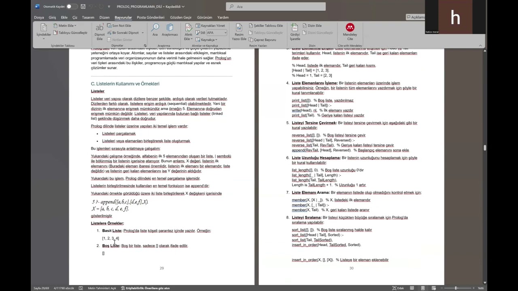The width and height of the screenshot is (518, 291).
Task: Click Tabloyu Güncelleştir in İçindekiler group
Action: 70,33
